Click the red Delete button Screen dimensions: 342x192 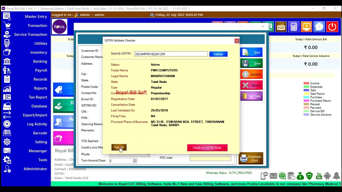(x=251, y=85)
